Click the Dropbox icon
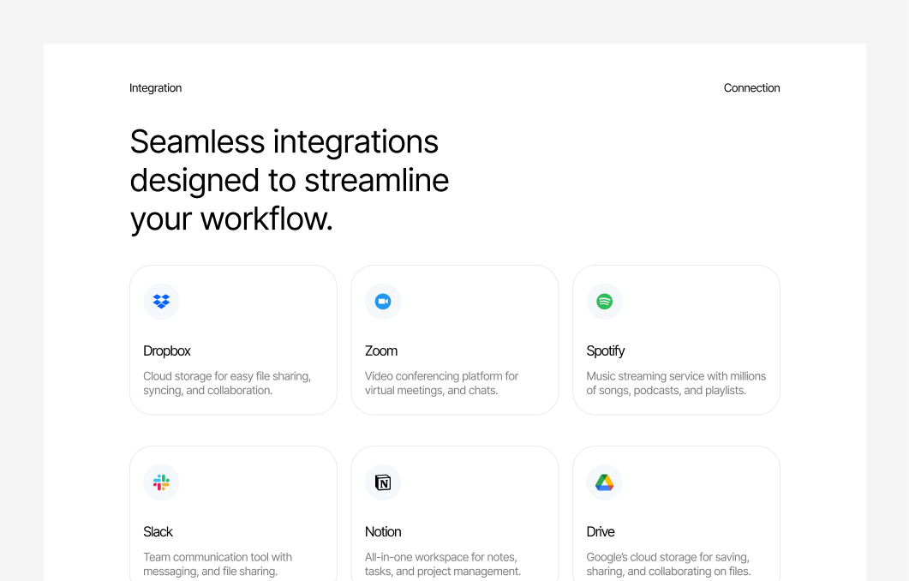The image size is (909, 581). point(161,301)
